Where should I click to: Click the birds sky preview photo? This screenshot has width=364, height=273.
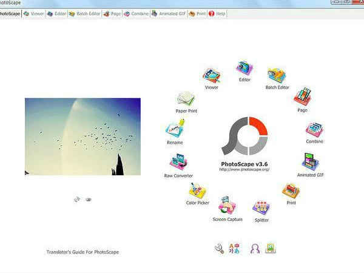pyautogui.click(x=83, y=136)
